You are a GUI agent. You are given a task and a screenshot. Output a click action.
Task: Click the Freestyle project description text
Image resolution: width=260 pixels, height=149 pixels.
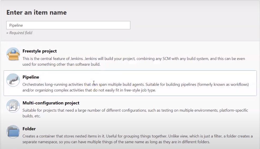(x=134, y=61)
